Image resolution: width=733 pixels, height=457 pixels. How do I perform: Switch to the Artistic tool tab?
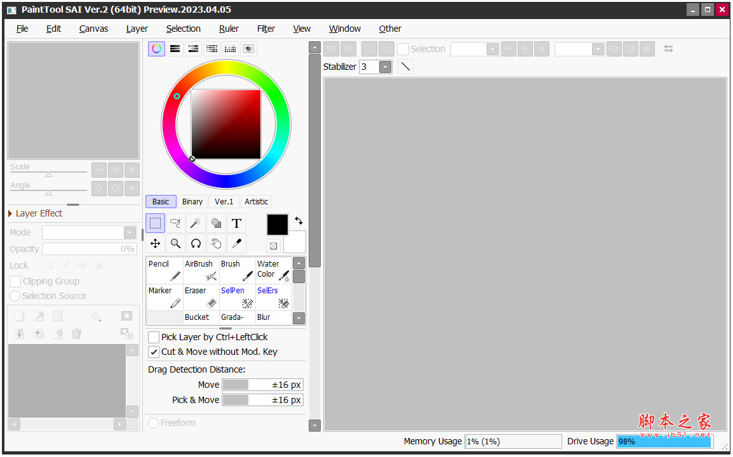[x=256, y=202]
